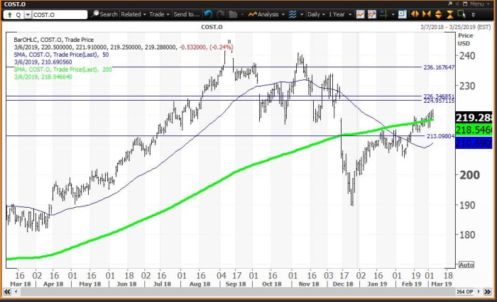Click the horizontal chart scrollbar track
This screenshot has height=302, width=497.
[x=236, y=291]
